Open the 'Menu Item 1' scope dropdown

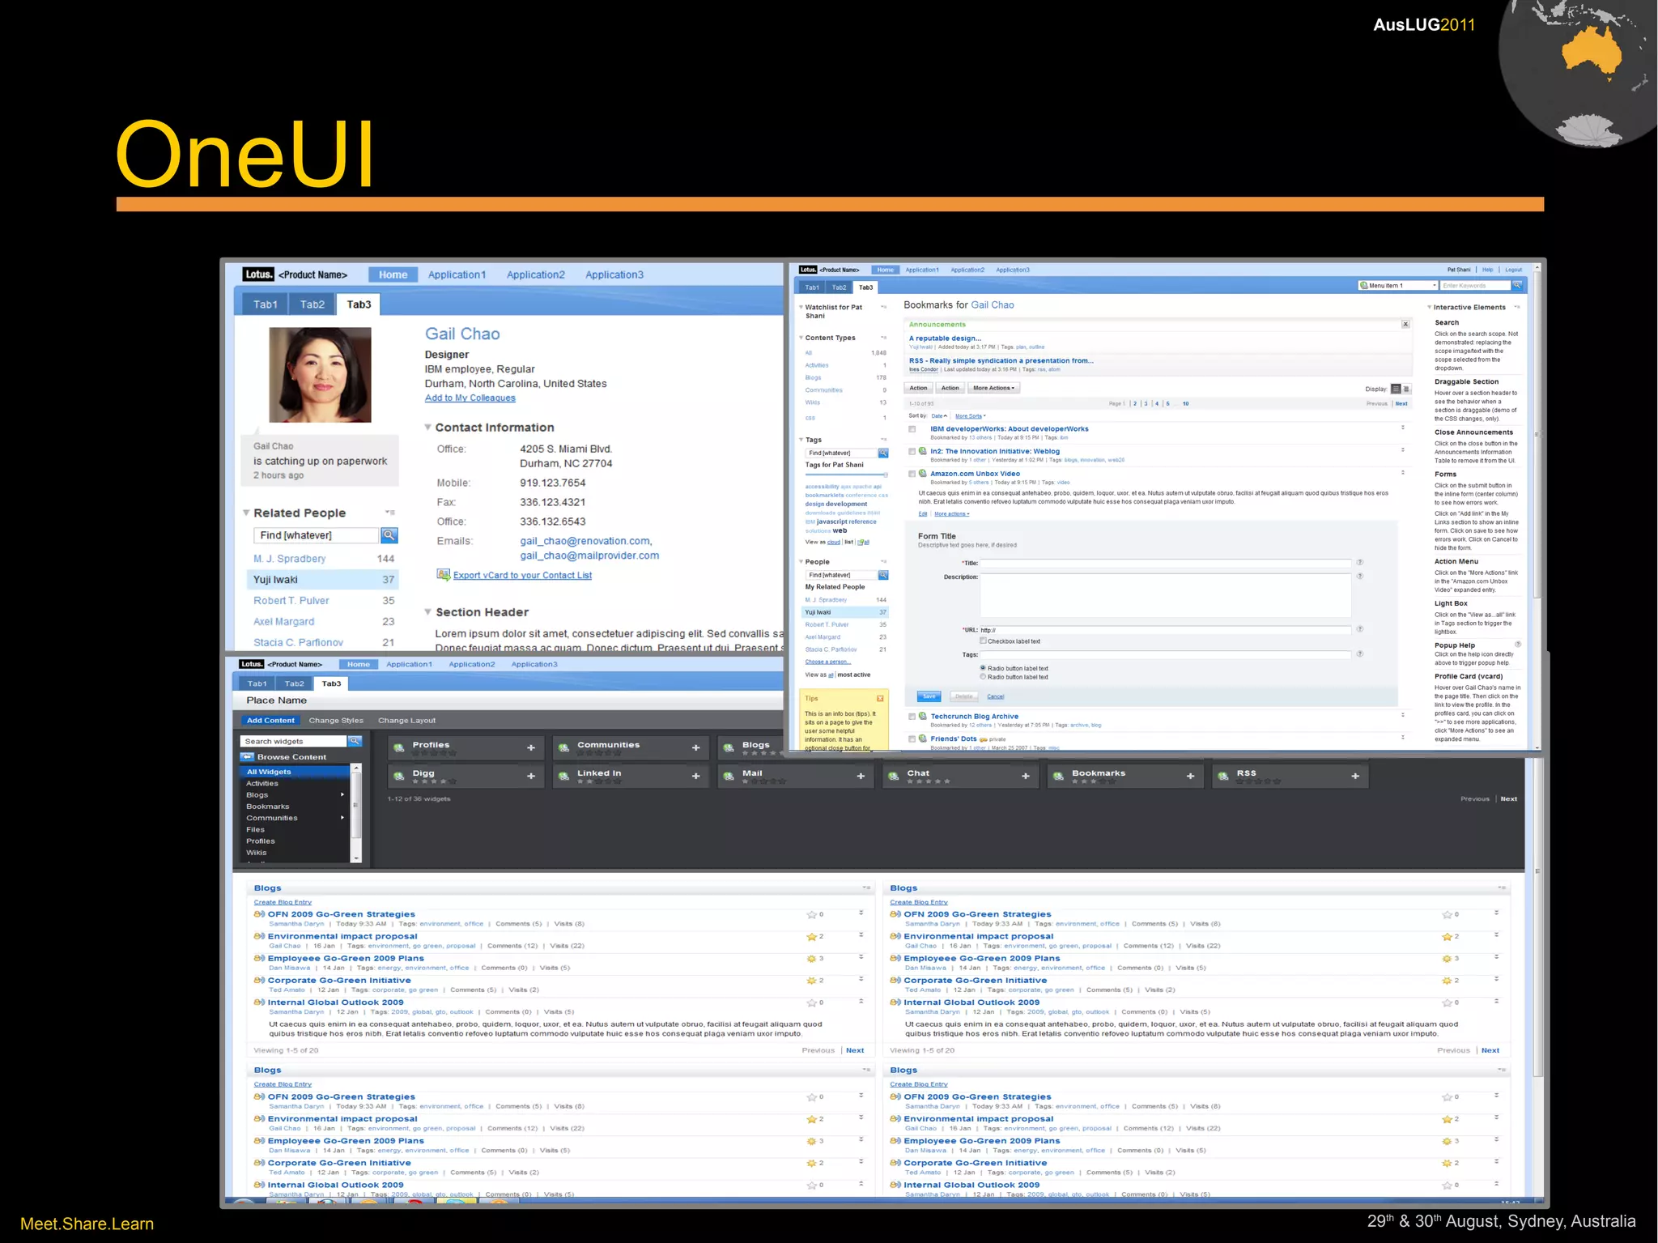click(x=1397, y=285)
